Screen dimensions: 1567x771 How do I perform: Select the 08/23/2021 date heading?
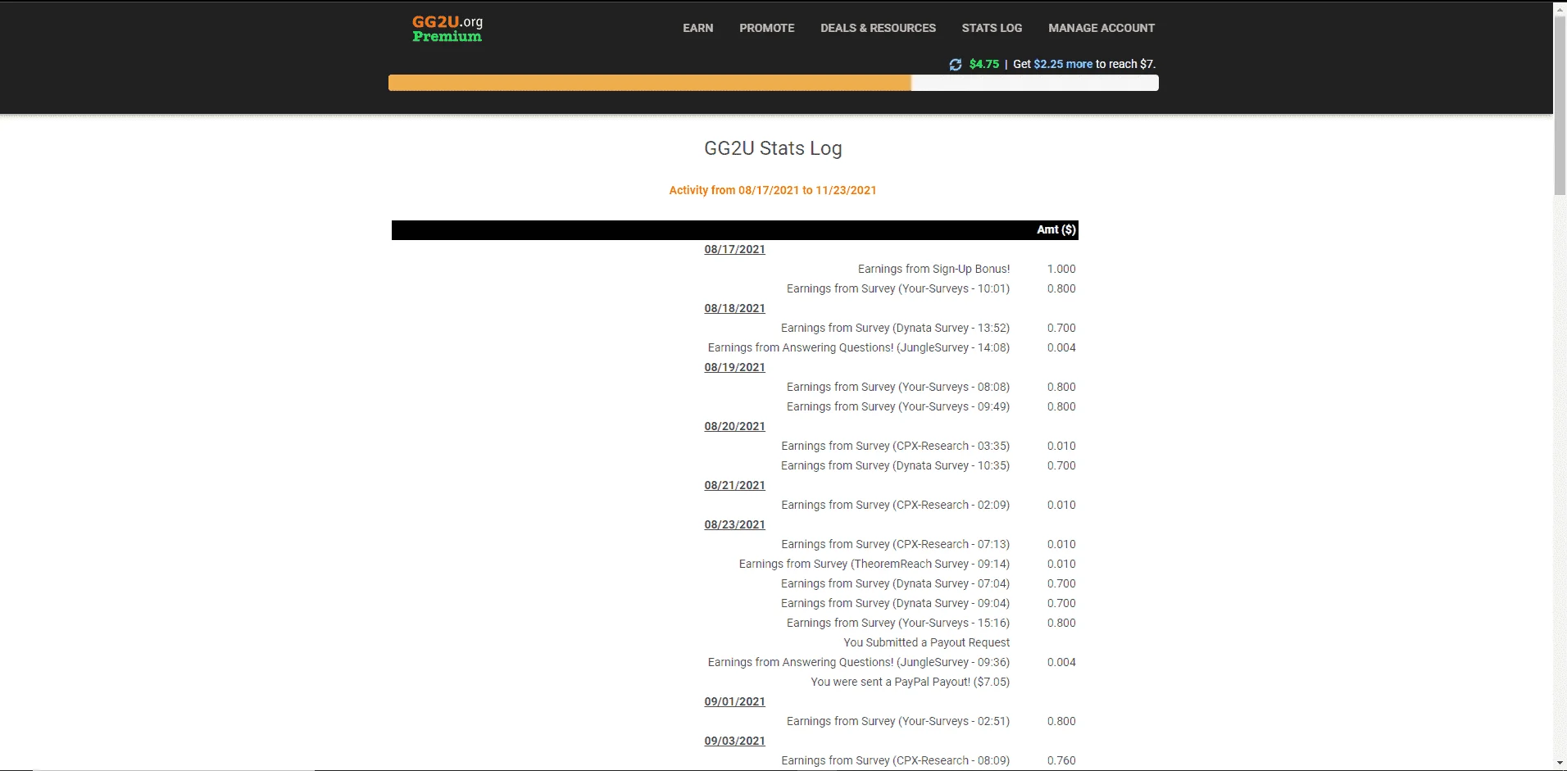(735, 524)
